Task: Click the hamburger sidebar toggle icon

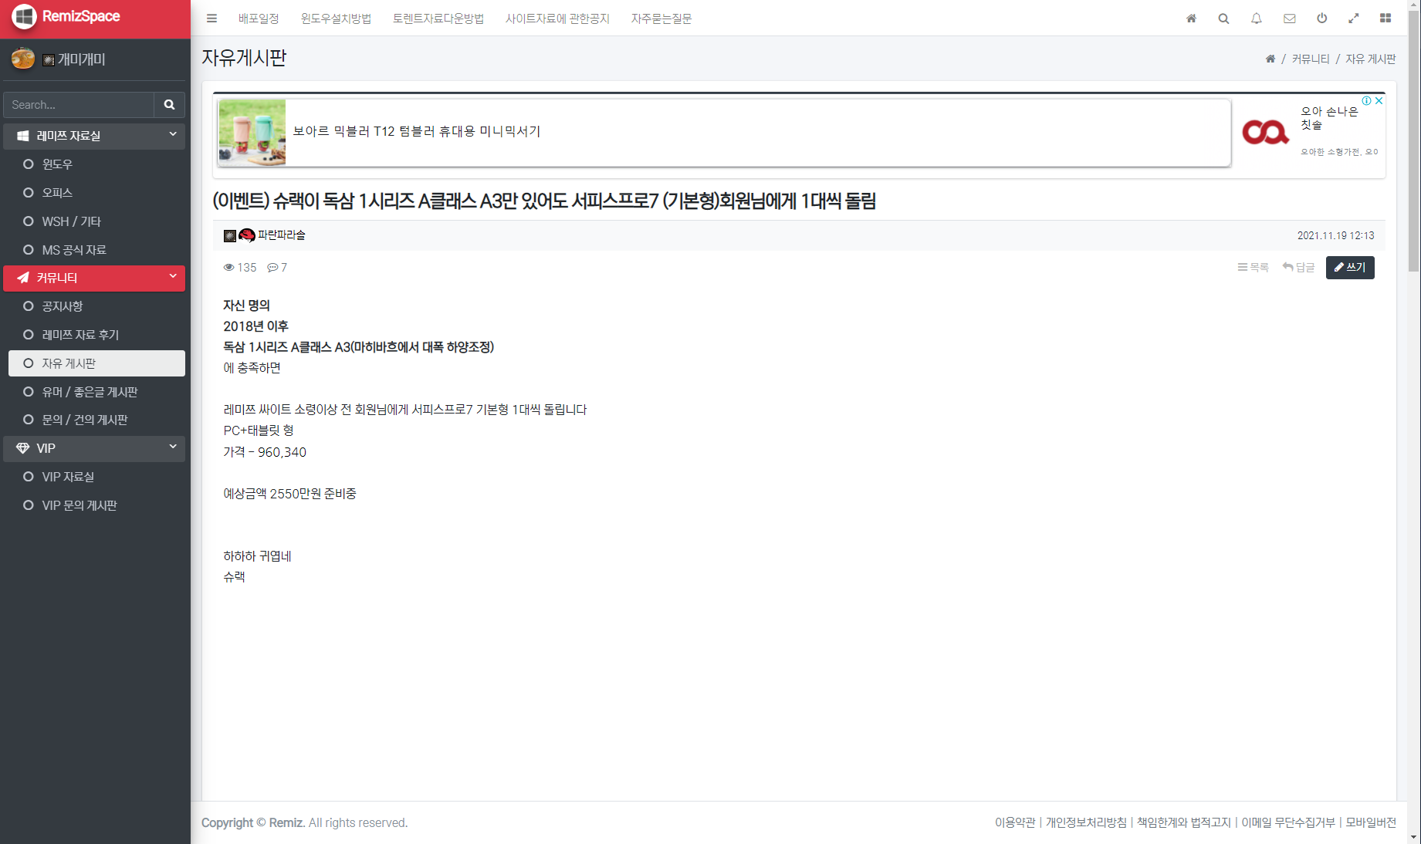Action: pyautogui.click(x=211, y=19)
